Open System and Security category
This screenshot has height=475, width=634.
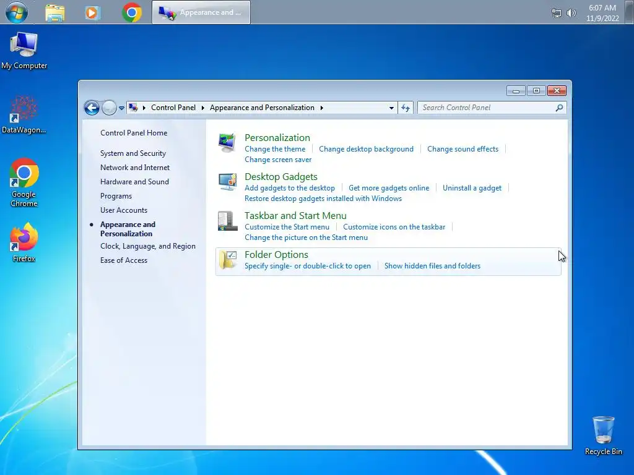point(133,153)
